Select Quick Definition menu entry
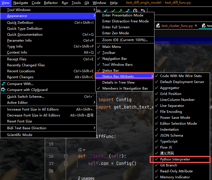The height and width of the screenshot is (180, 212). [48, 23]
